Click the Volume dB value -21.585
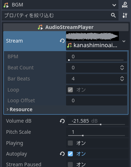The image size is (131, 167). 80,121
